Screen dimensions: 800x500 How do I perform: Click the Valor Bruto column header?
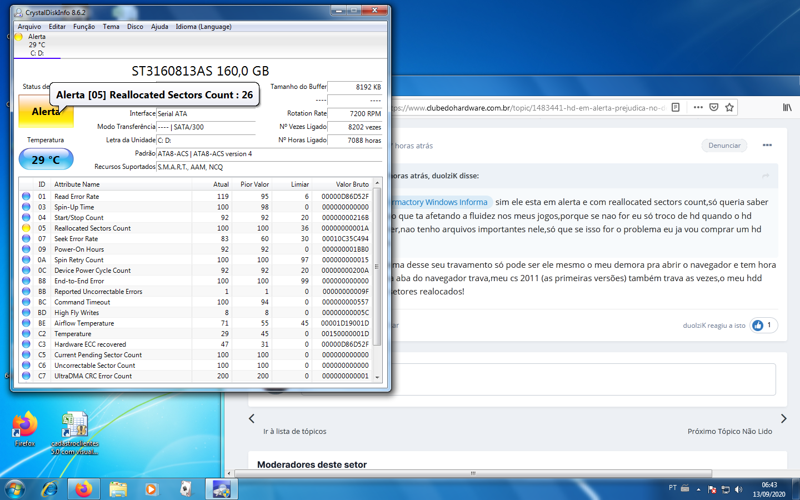click(342, 184)
